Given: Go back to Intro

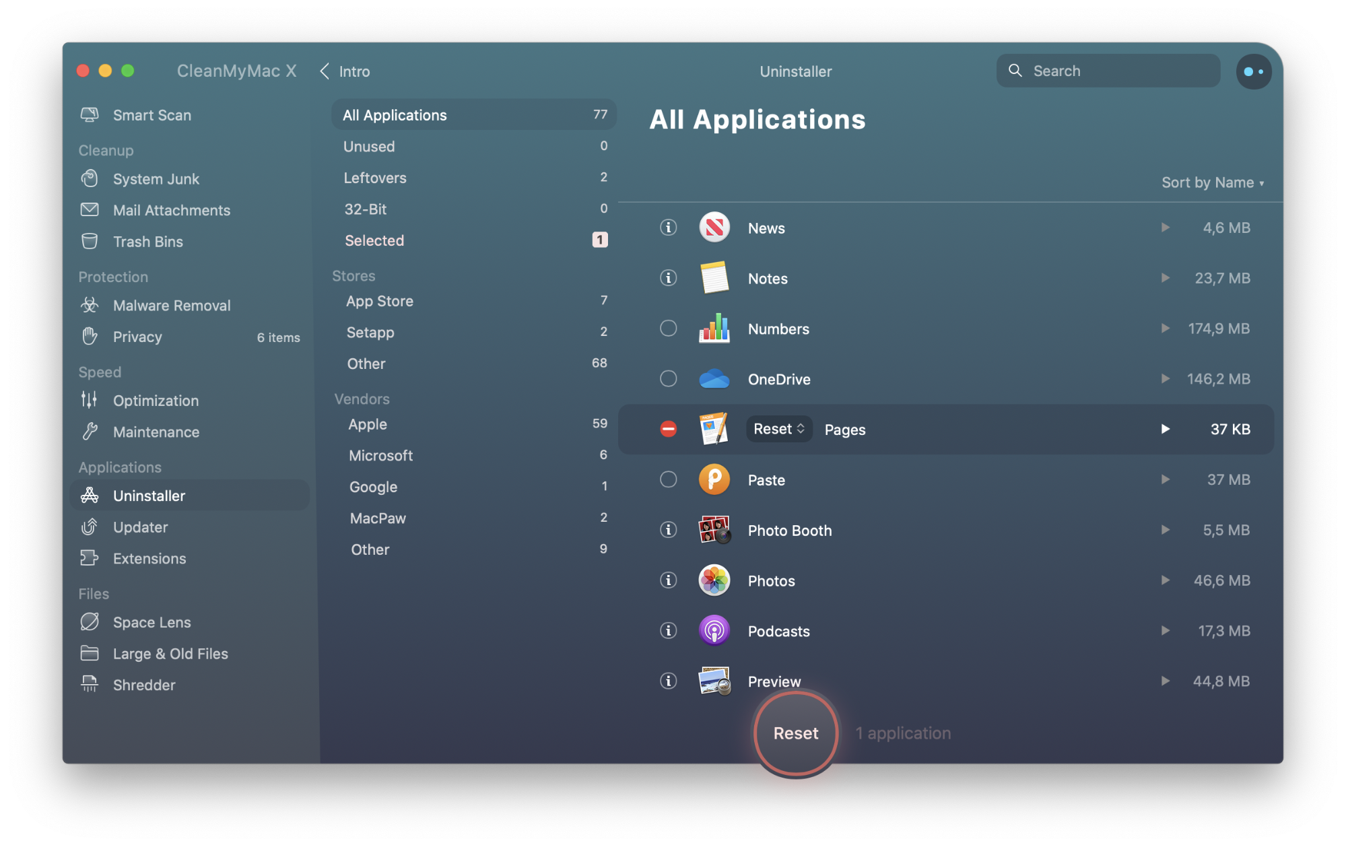Looking at the screenshot, I should [x=345, y=71].
